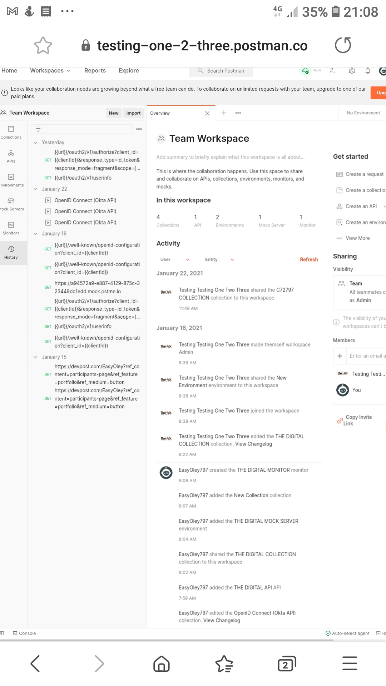Collapse the January 15 history group

point(35,357)
